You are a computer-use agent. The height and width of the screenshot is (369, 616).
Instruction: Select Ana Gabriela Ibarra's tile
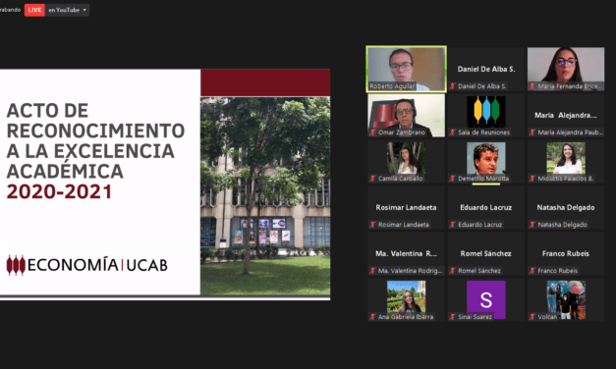click(406, 300)
